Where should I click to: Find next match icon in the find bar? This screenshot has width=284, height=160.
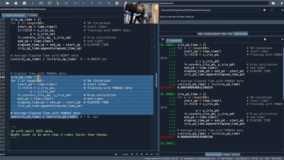click(x=142, y=154)
